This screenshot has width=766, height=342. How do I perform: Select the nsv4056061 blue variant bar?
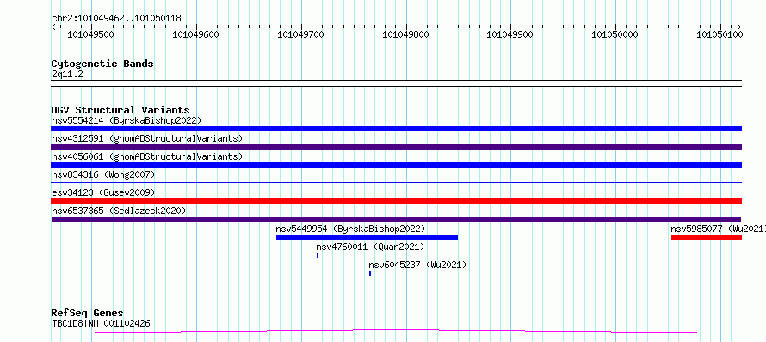396,165
